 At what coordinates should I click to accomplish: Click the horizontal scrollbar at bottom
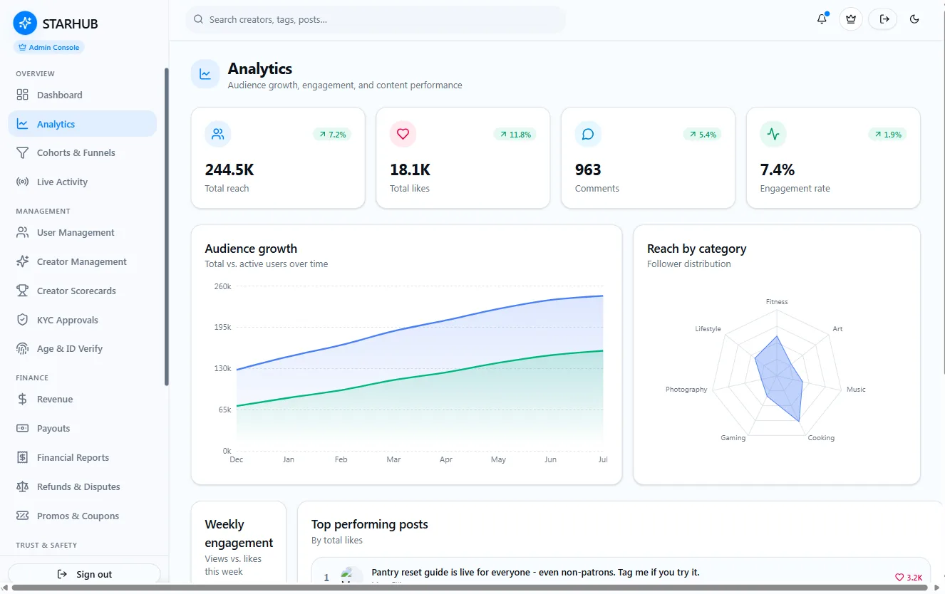(470, 588)
